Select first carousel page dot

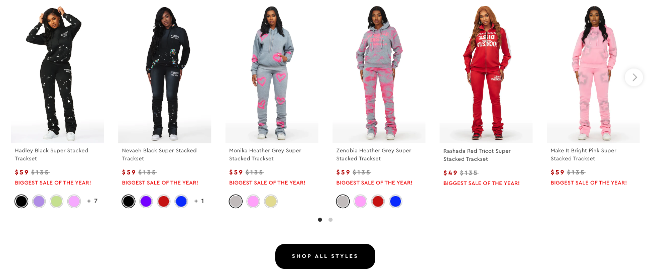pyautogui.click(x=320, y=220)
